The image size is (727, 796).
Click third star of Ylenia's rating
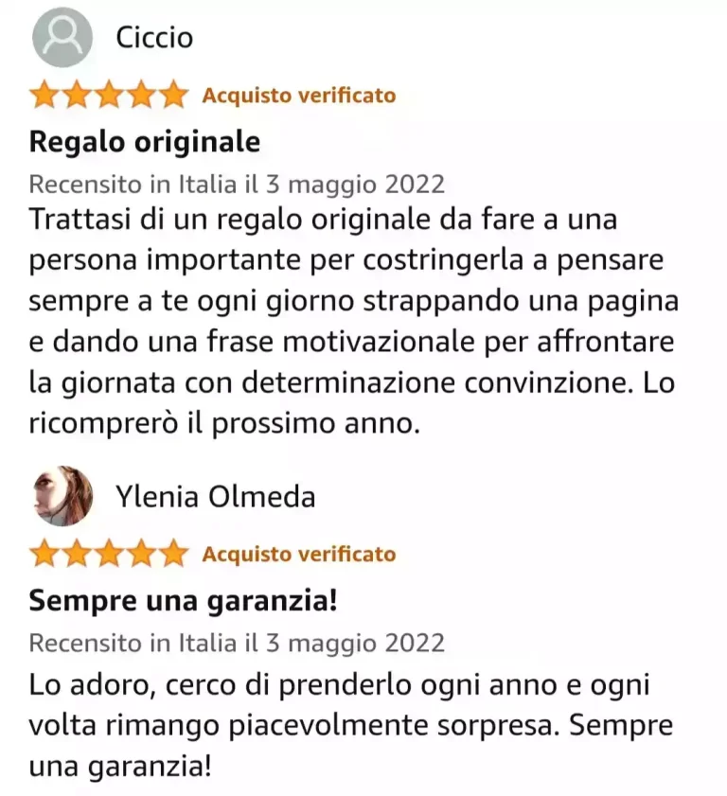109,554
